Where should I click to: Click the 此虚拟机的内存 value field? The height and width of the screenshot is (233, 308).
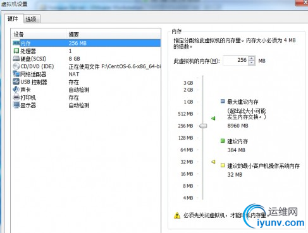235,61
